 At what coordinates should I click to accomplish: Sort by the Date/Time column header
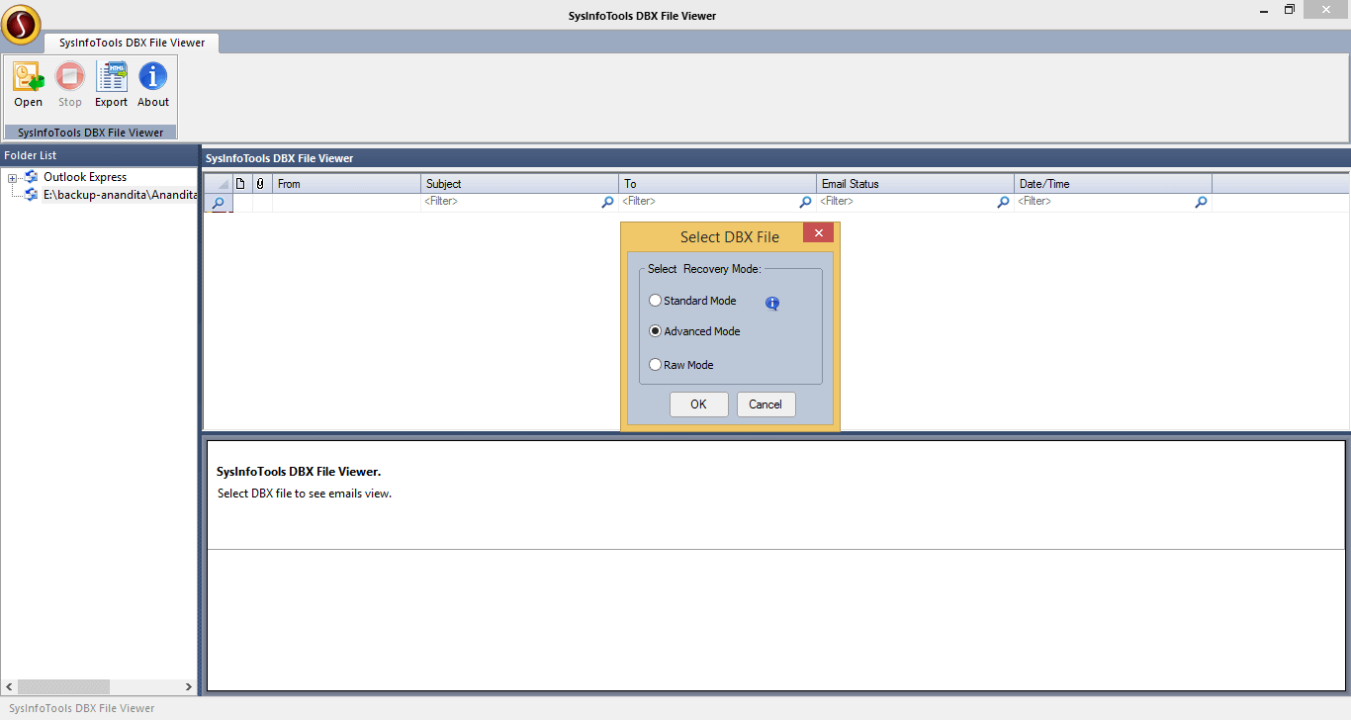coord(1113,183)
